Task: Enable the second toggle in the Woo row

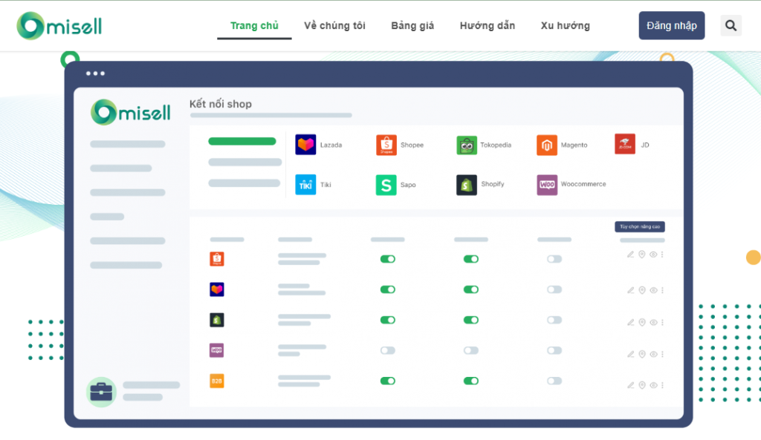Action: click(471, 350)
